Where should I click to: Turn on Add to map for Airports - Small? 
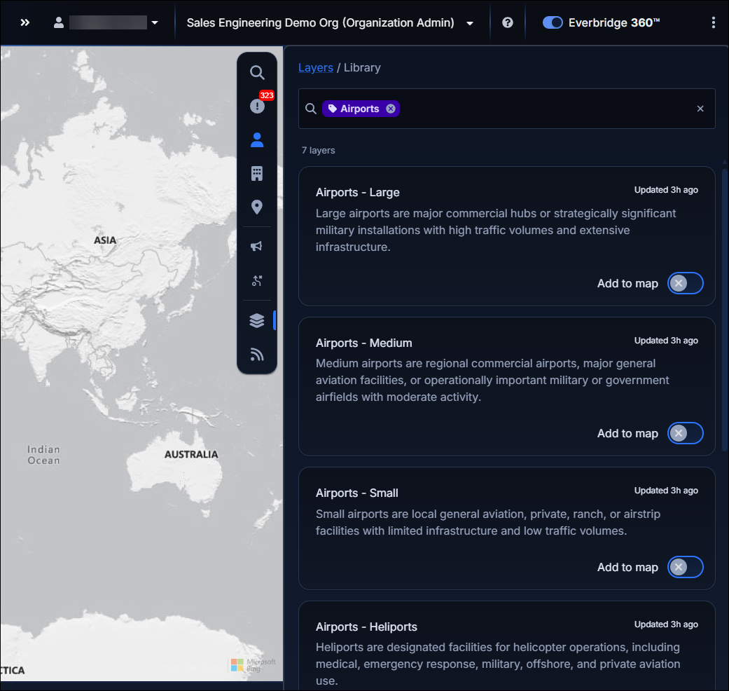pos(685,567)
